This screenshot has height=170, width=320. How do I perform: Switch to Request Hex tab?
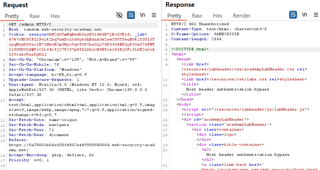(x=55, y=16)
